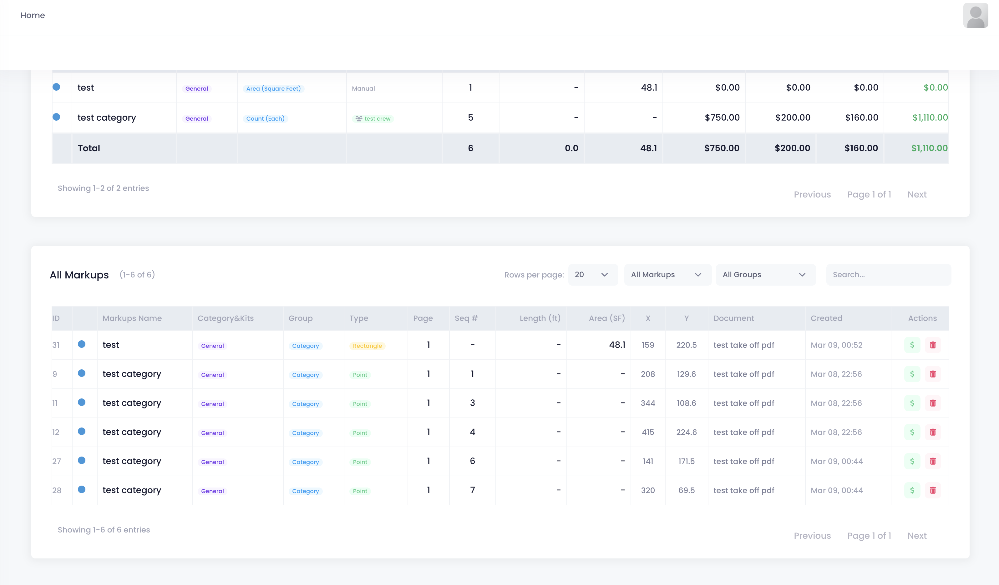Click the green dollar icon for markup ID 31
Screen dimensions: 999x585
tap(912, 345)
